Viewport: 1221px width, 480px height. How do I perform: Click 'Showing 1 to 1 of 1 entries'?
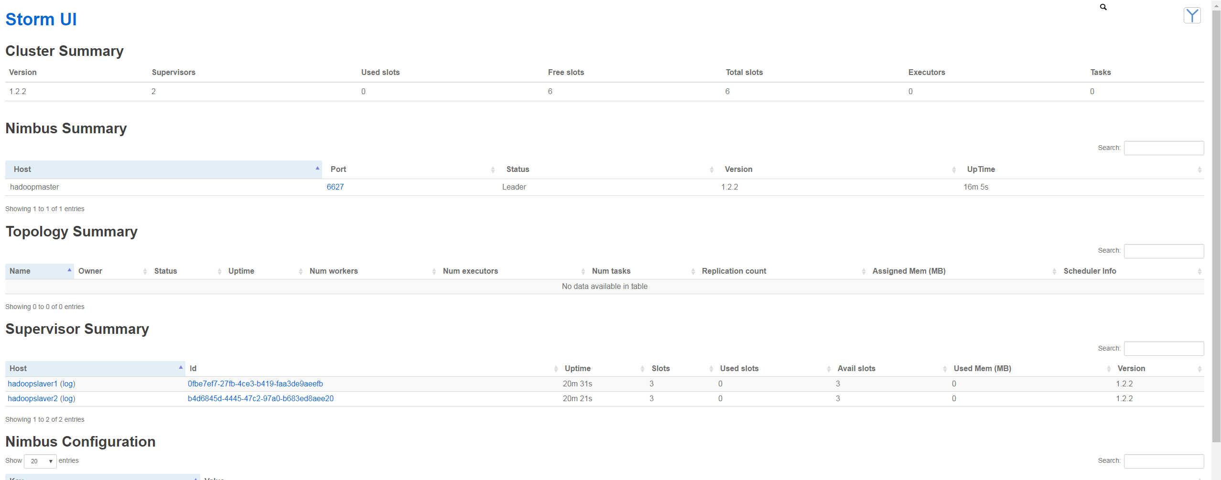pyautogui.click(x=44, y=209)
